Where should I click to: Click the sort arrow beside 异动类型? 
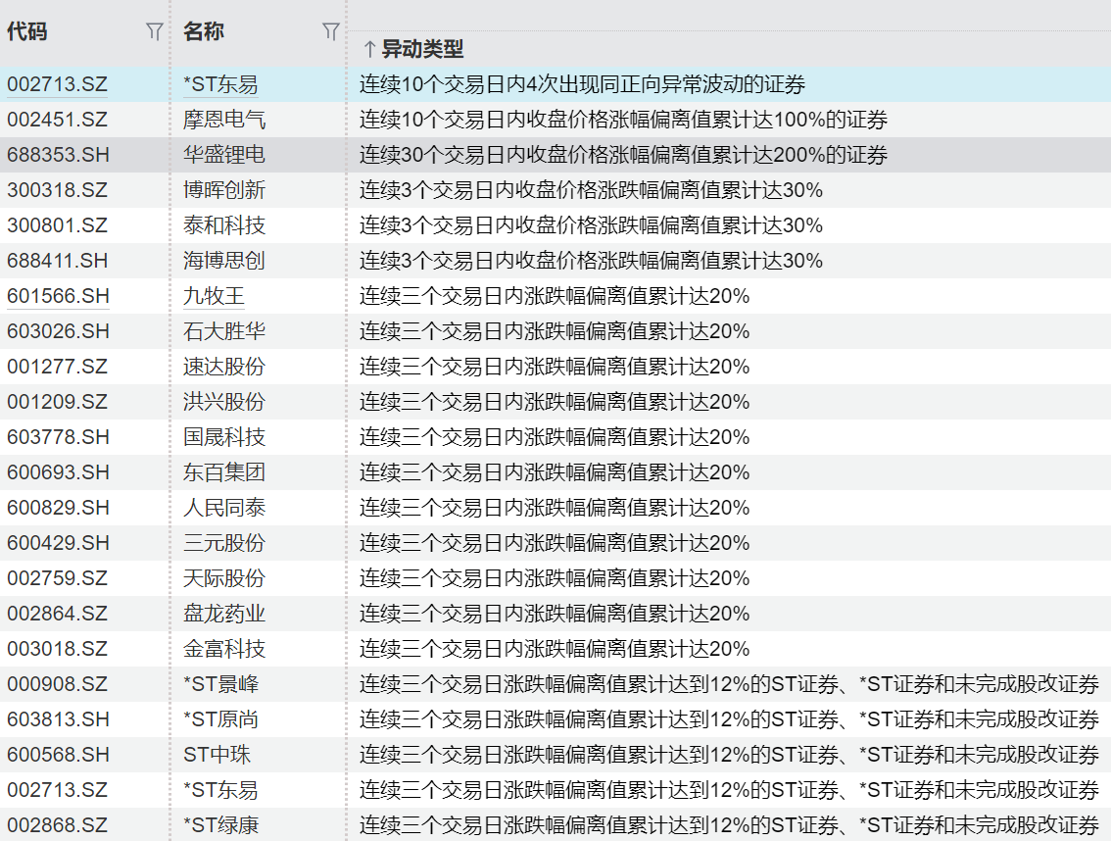click(369, 49)
